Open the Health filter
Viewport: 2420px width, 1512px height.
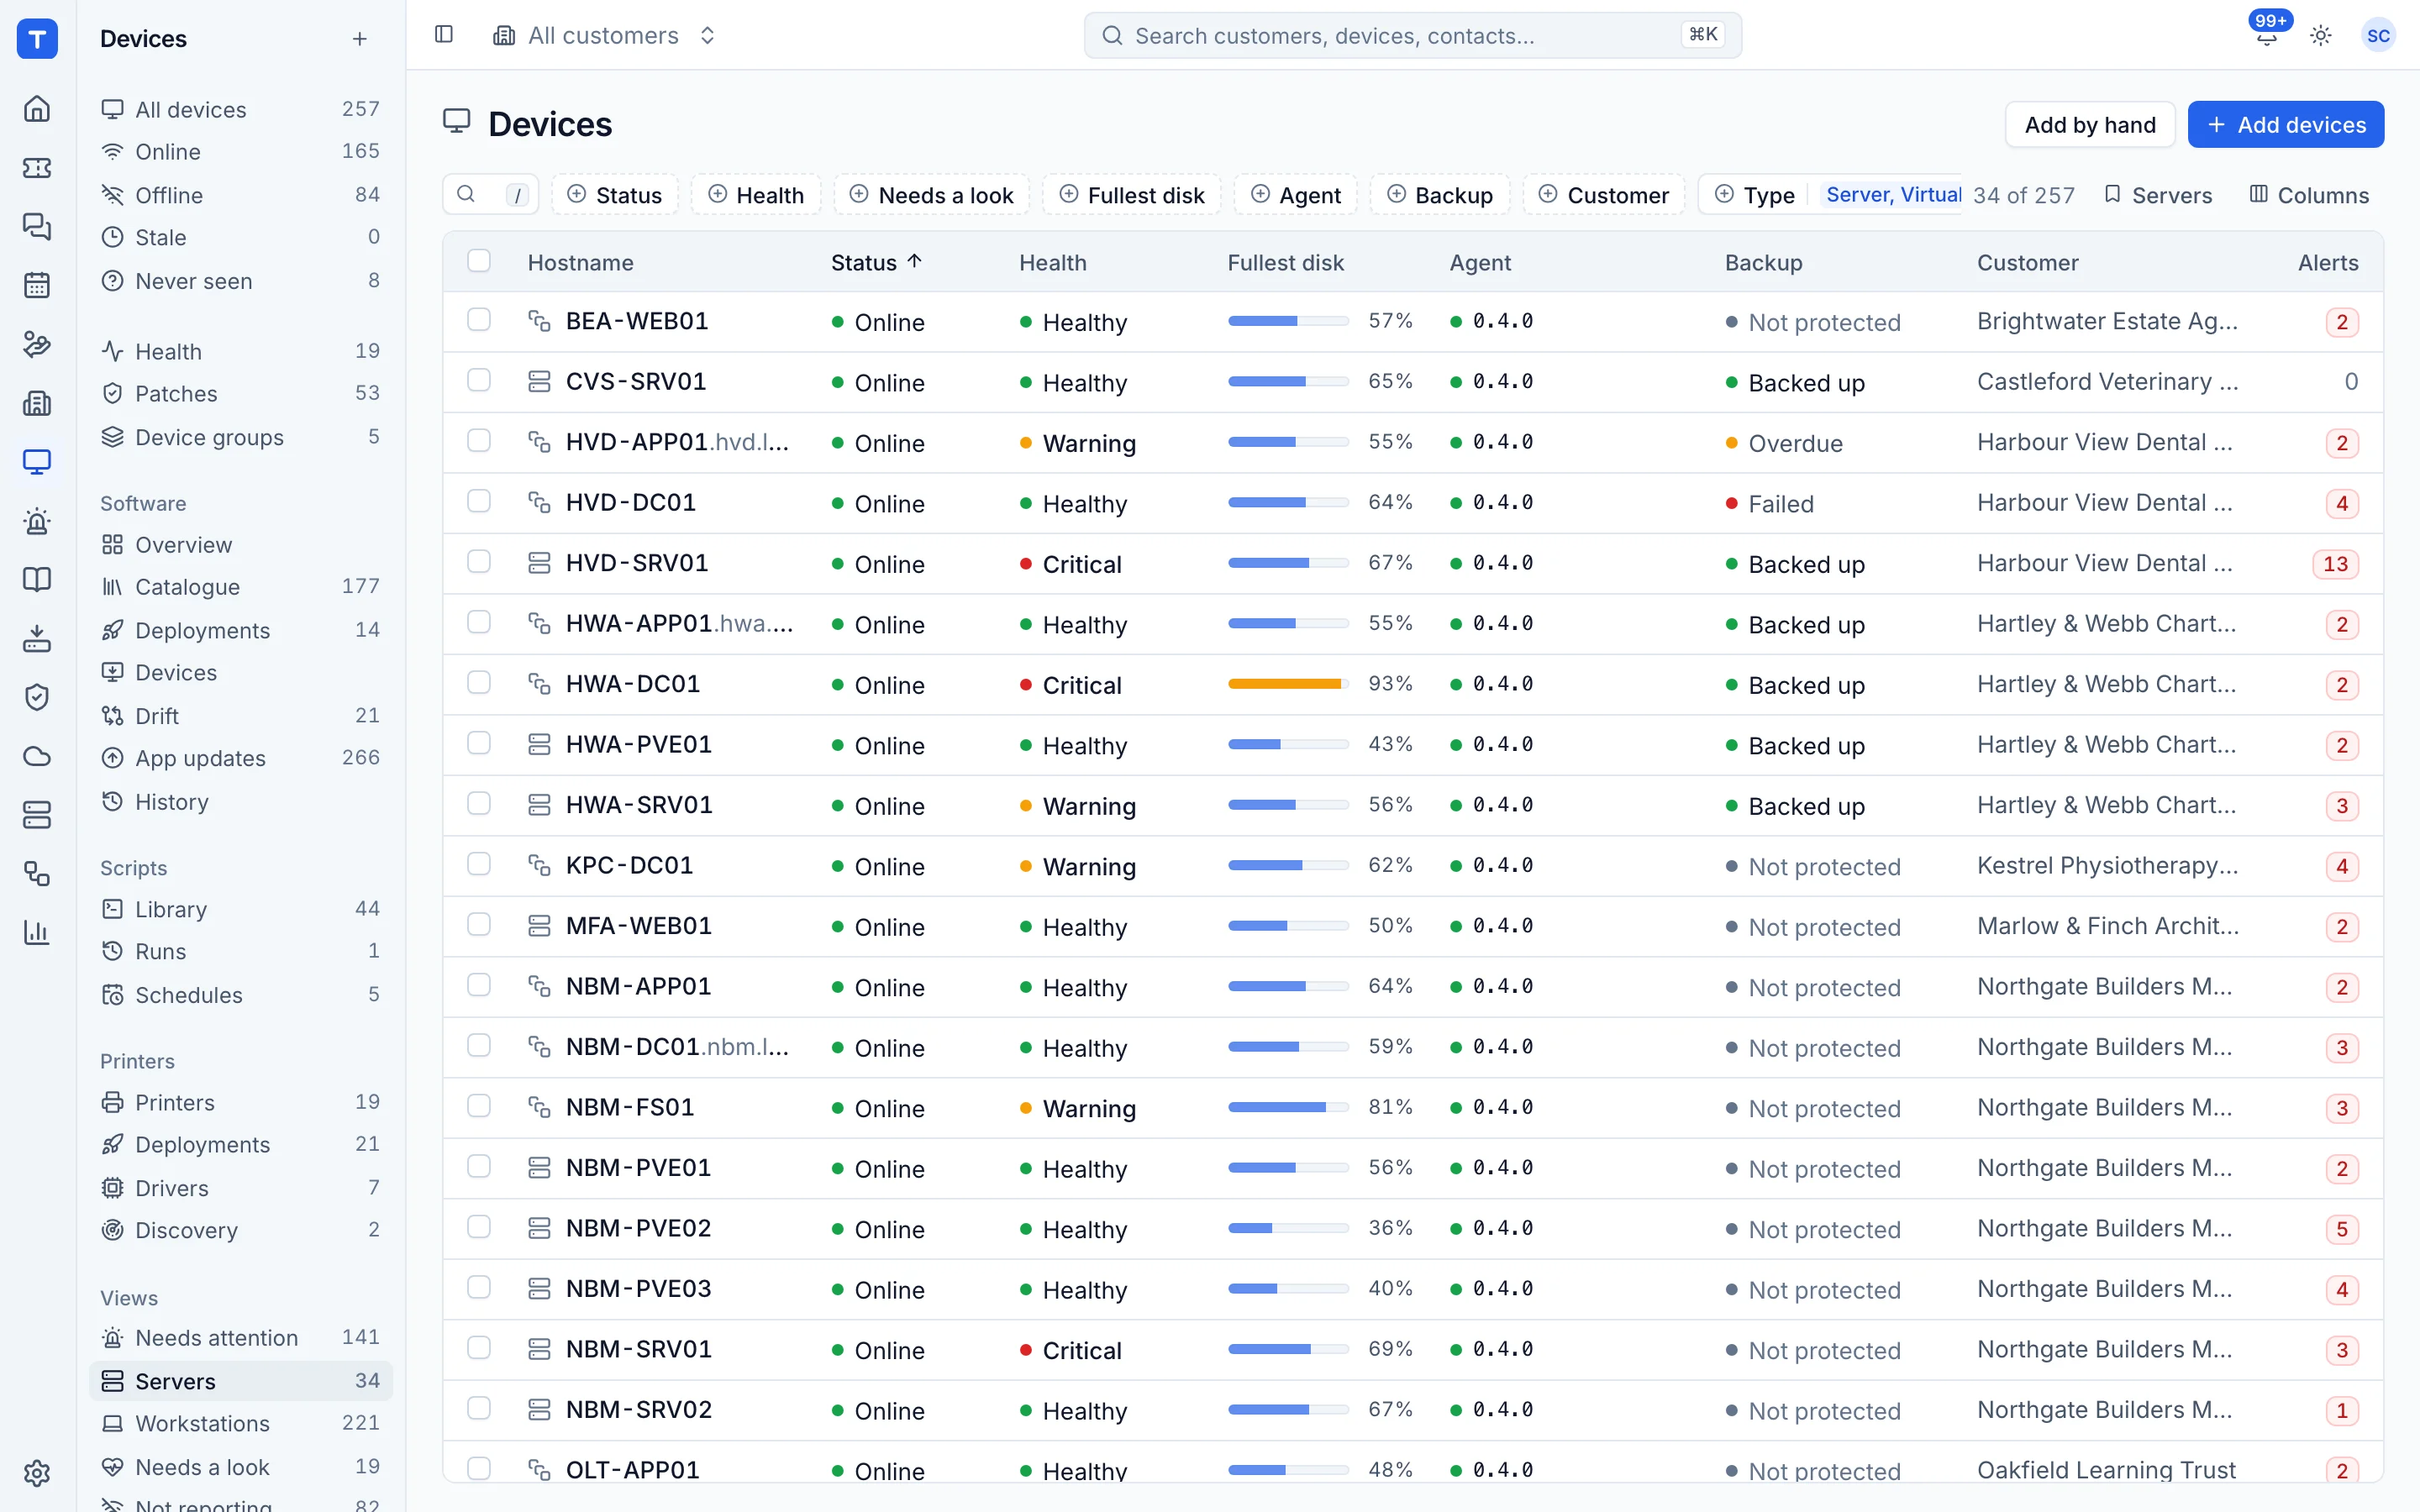click(x=756, y=195)
